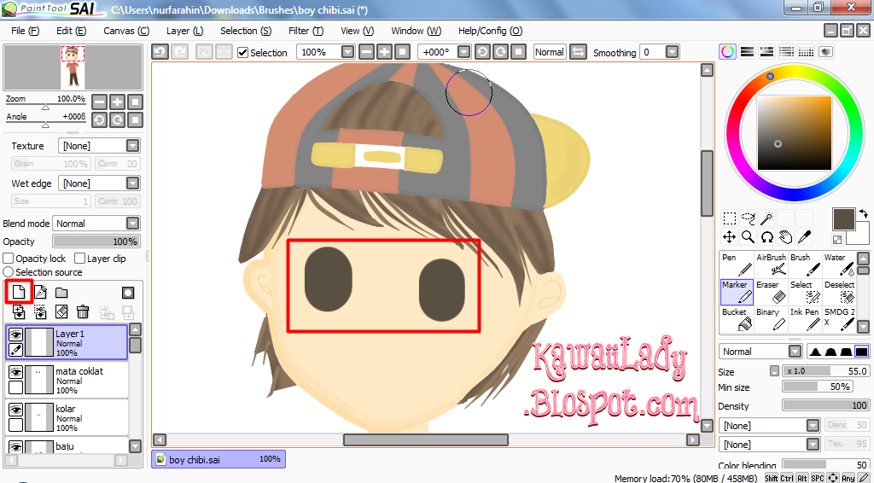874x483 pixels.
Task: Open the Blend mode dropdown
Action: (x=132, y=224)
